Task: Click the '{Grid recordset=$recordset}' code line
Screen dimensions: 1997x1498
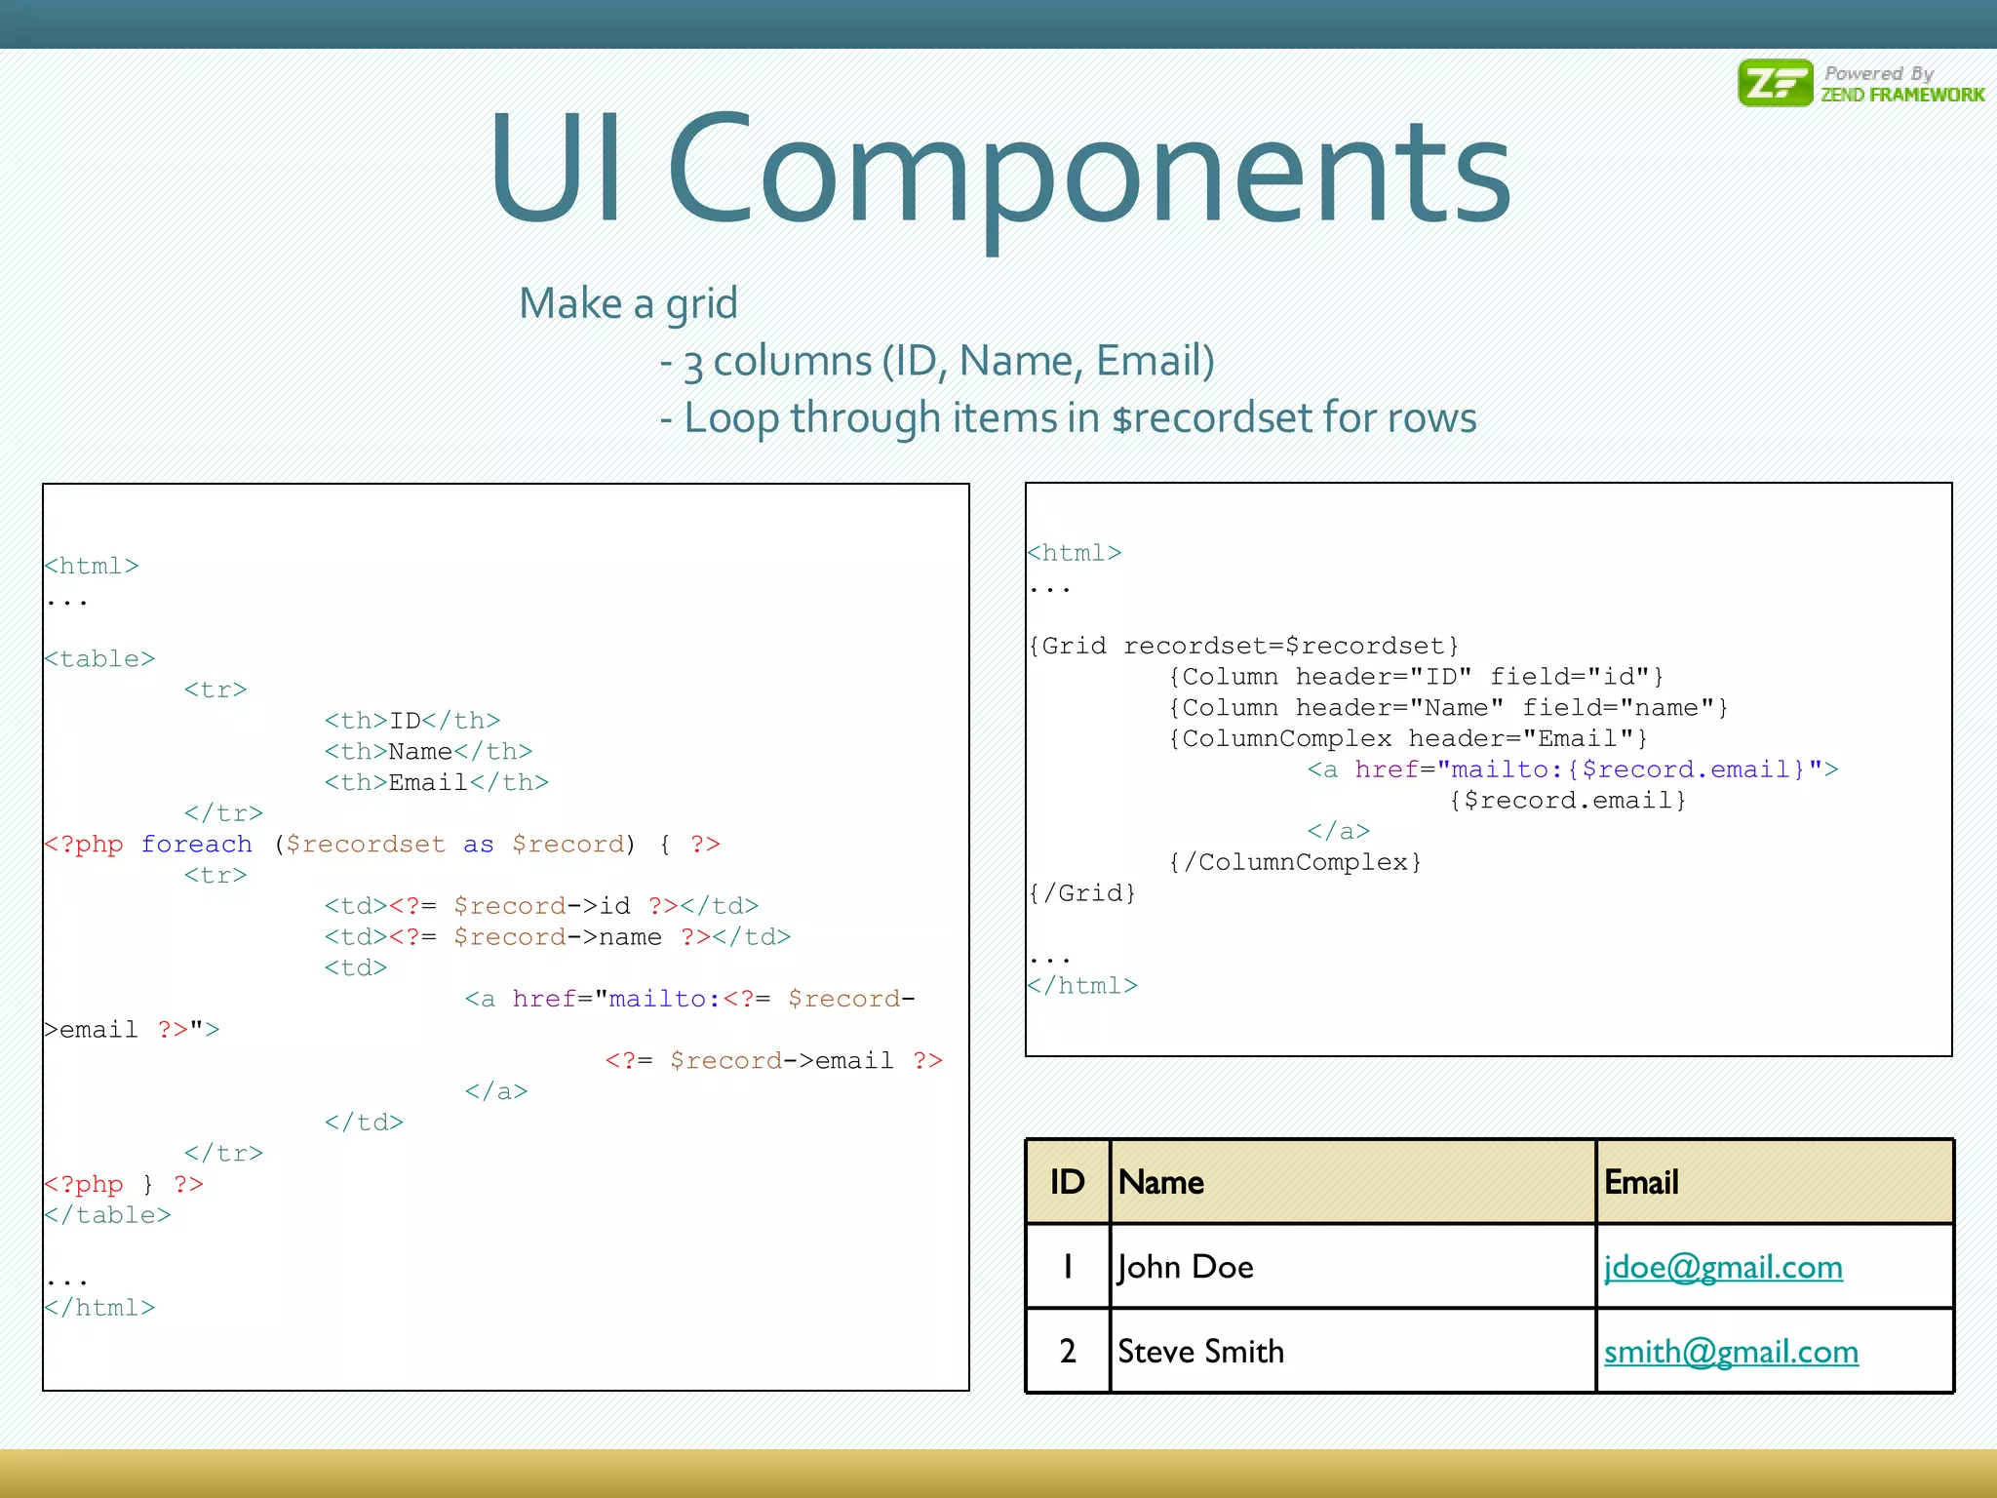Action: tap(1243, 646)
